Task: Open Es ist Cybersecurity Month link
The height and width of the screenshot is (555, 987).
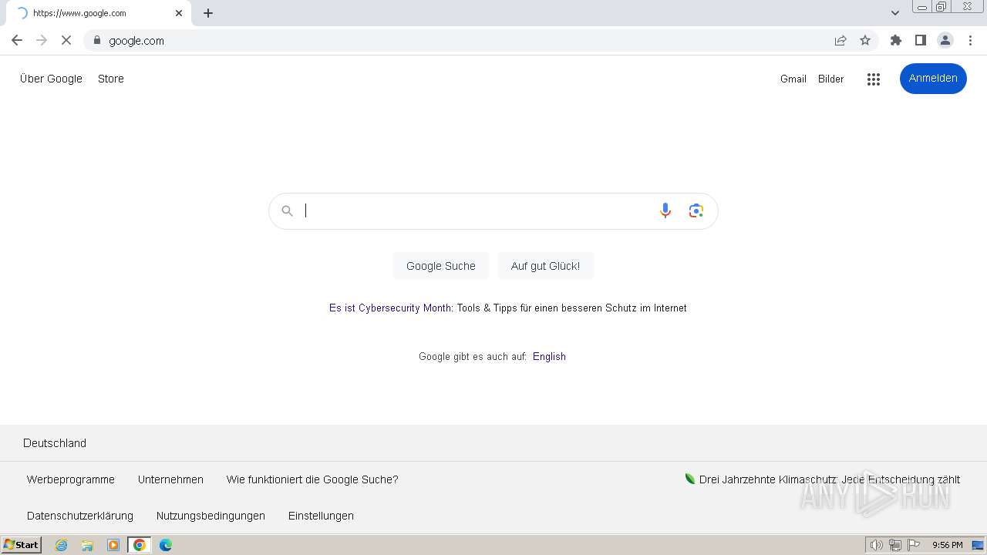Action: pos(391,308)
